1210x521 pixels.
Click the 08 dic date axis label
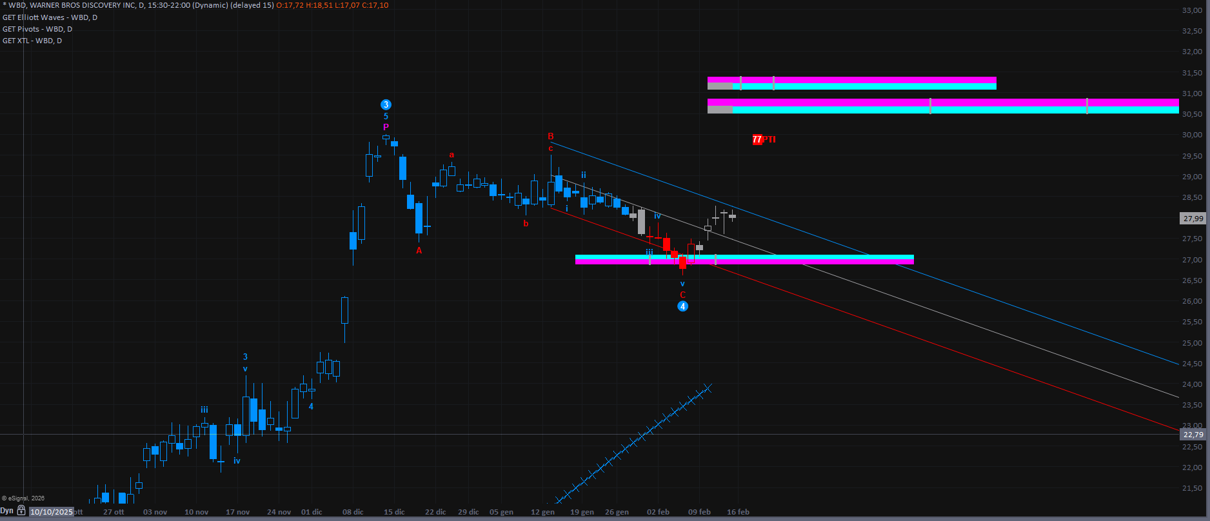pyautogui.click(x=353, y=512)
